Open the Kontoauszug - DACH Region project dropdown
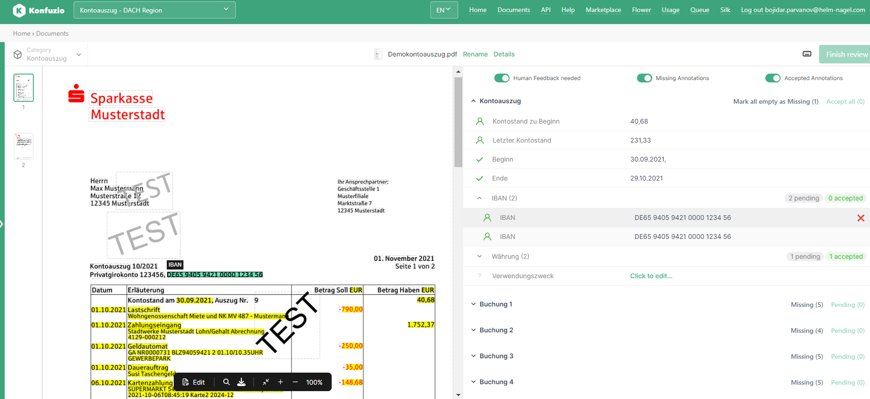 [x=154, y=10]
